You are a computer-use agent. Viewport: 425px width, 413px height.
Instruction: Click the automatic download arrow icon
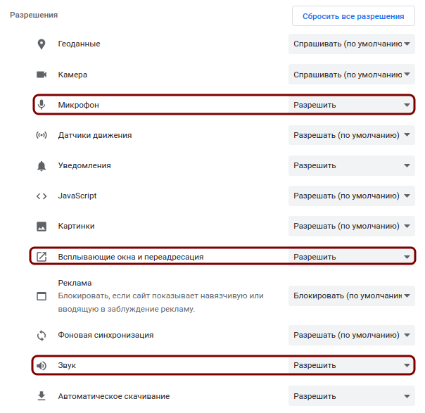[42, 396]
